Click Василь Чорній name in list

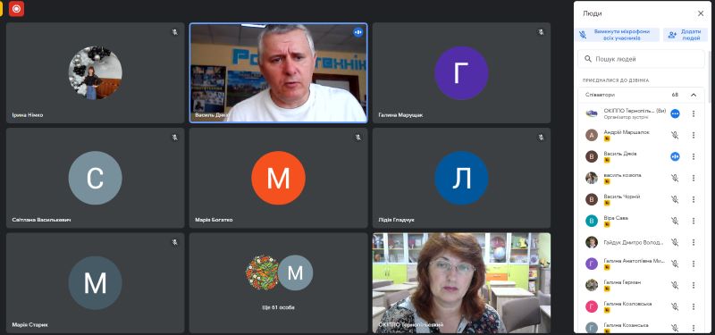click(622, 197)
